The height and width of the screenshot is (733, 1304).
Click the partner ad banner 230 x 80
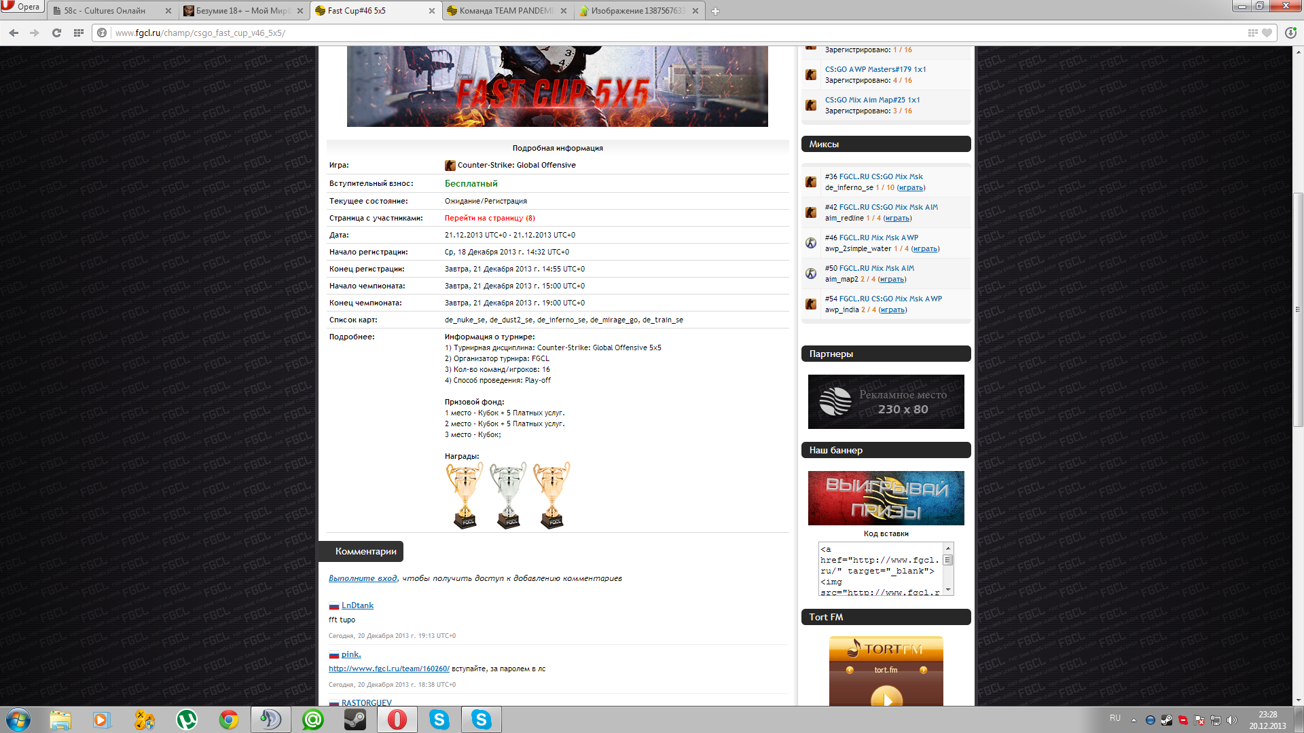coord(886,402)
